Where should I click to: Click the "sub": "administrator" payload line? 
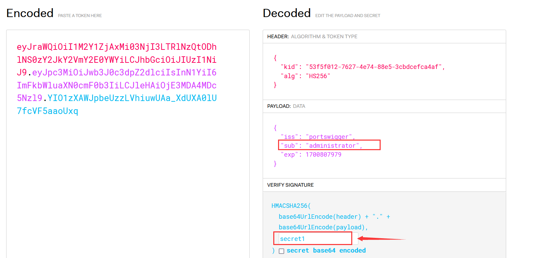click(321, 146)
